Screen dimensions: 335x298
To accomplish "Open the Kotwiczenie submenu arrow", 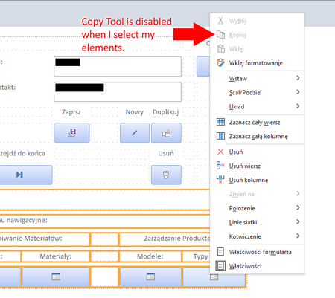I will tap(298, 236).
